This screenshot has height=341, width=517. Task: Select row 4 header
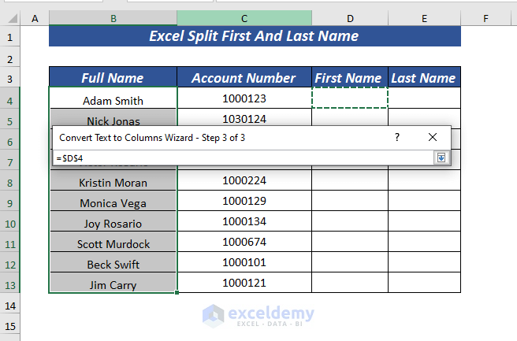pyautogui.click(x=10, y=100)
